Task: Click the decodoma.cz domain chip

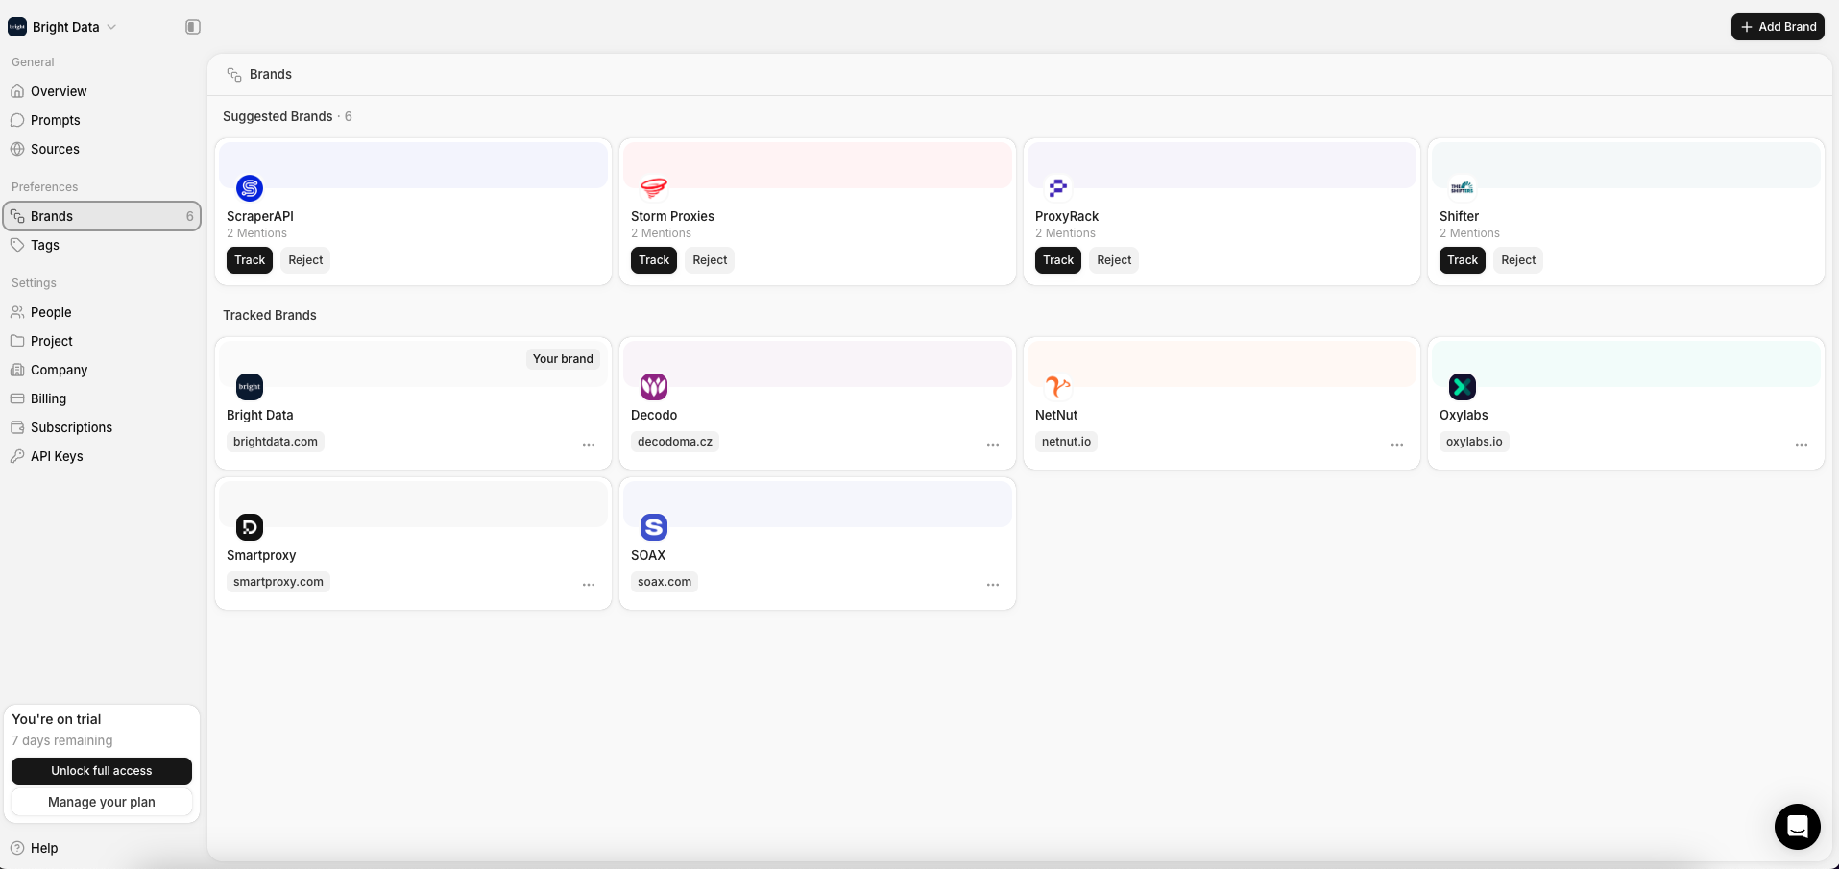Action: click(x=675, y=442)
